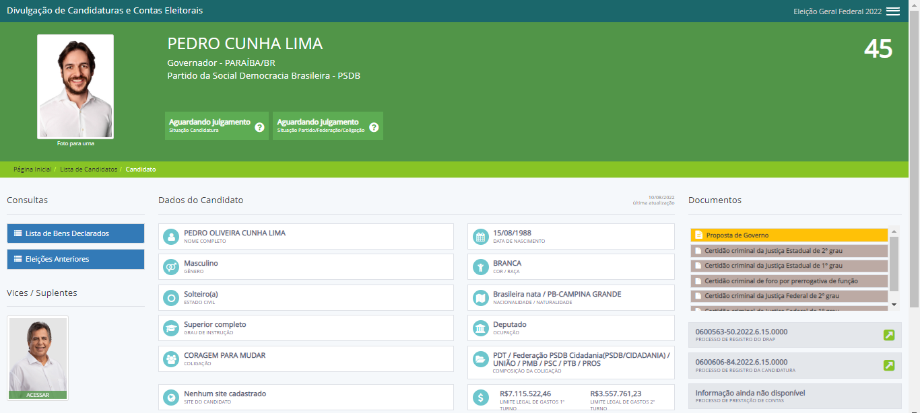Click the birth date 15/08/1988
Image resolution: width=920 pixels, height=413 pixels.
tap(512, 233)
